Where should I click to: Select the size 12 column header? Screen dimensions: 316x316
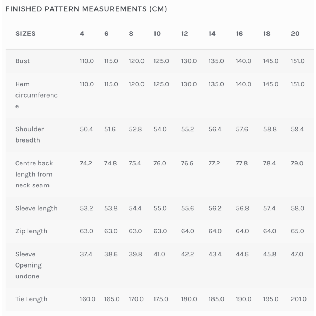(x=185, y=34)
